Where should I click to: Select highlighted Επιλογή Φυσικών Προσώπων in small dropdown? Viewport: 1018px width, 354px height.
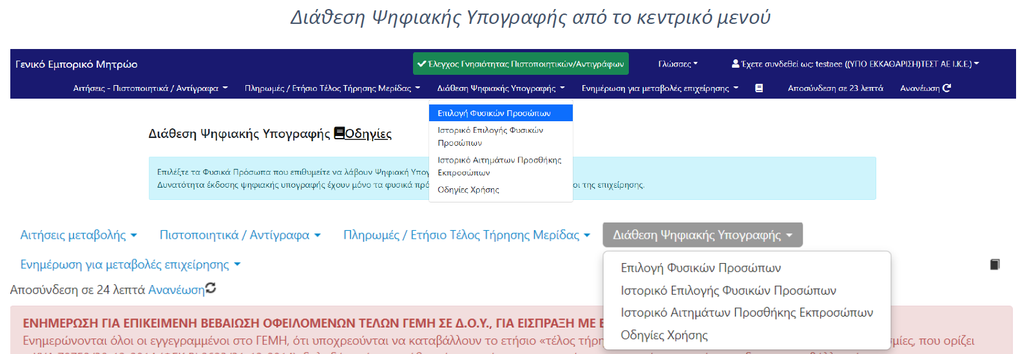501,113
